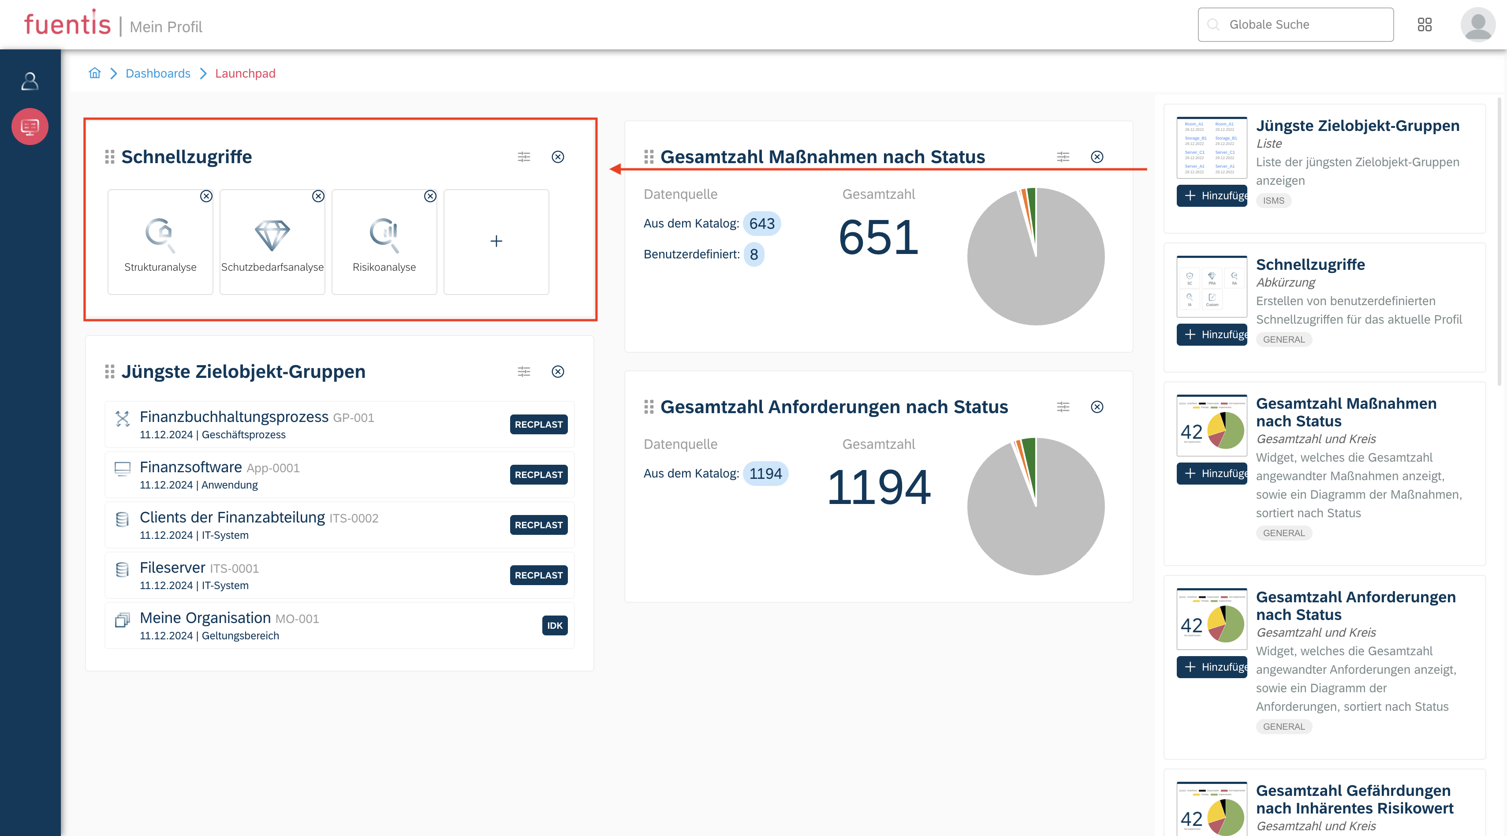Open the Risikoanalyse quick access tile
Screen dimensions: 1507x836
[x=384, y=242]
